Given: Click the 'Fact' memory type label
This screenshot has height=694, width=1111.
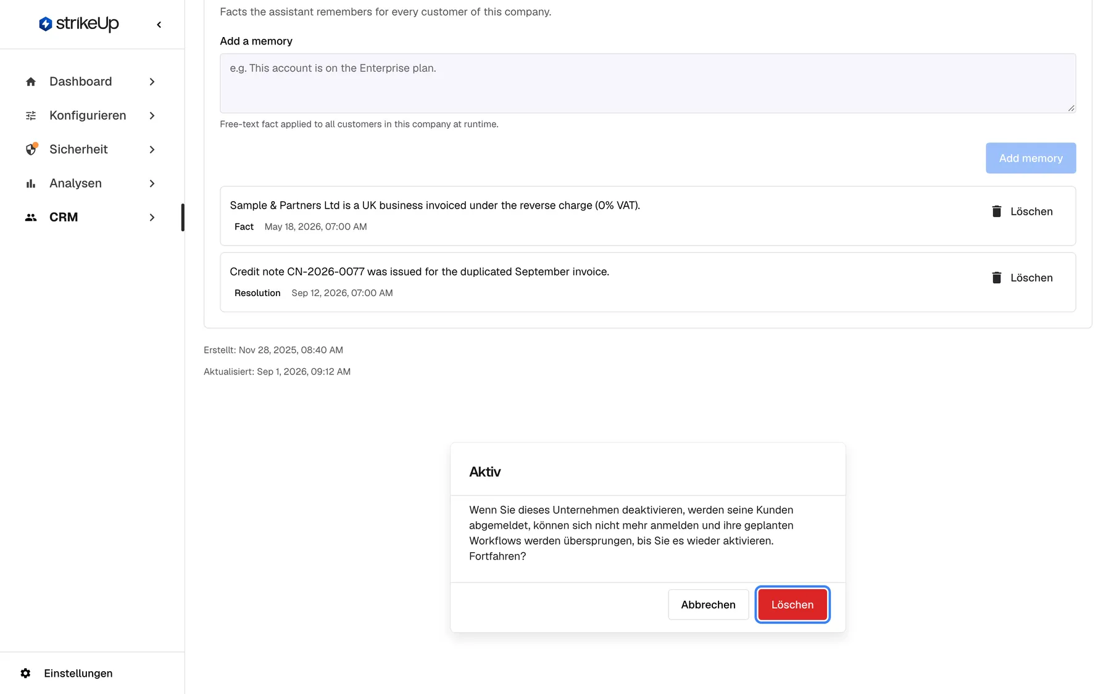Looking at the screenshot, I should pos(244,226).
